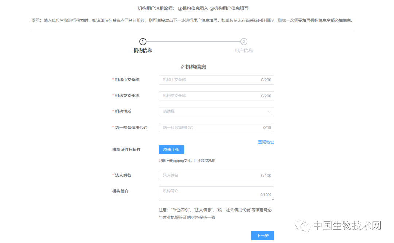Switch to the 机构信息 step label

(143, 50)
